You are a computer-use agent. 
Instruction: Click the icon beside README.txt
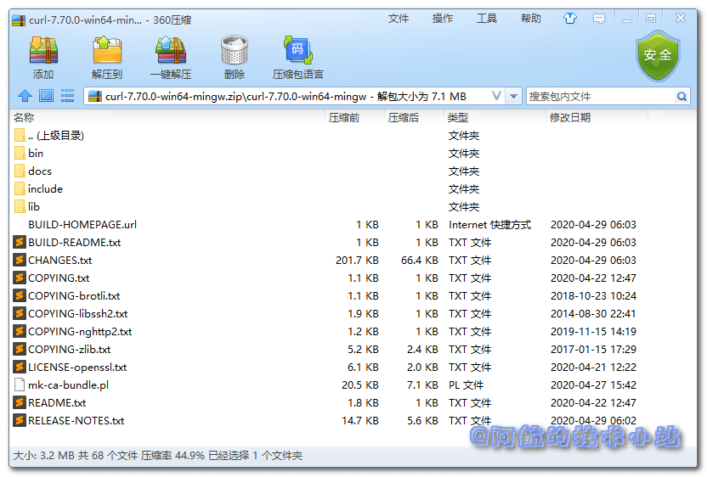pyautogui.click(x=19, y=402)
